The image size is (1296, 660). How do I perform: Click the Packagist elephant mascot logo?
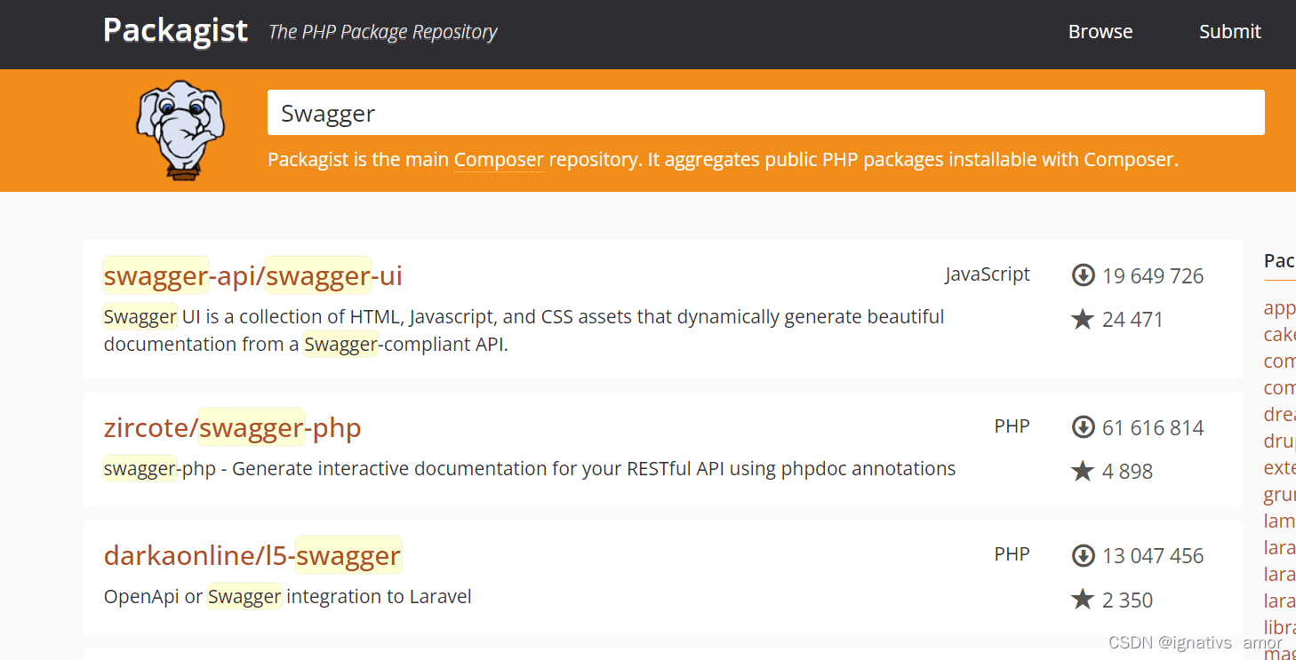[x=180, y=130]
